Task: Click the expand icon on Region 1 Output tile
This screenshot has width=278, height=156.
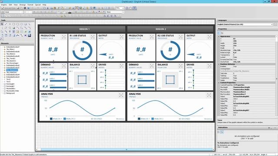Action: coord(122,37)
